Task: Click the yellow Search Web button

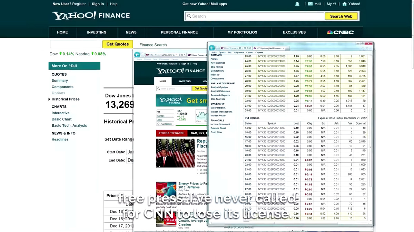Action: (x=341, y=16)
